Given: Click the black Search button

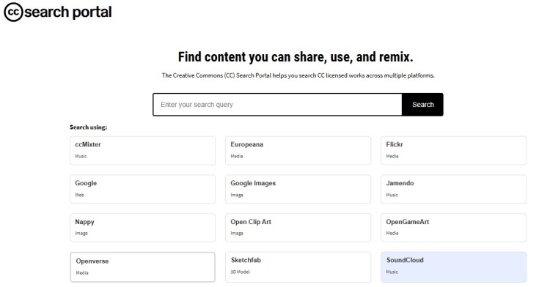Looking at the screenshot, I should [422, 105].
